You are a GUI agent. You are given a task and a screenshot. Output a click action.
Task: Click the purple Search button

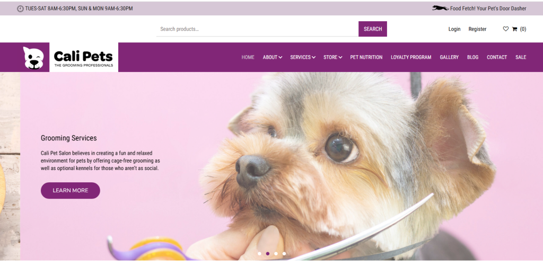(x=373, y=29)
